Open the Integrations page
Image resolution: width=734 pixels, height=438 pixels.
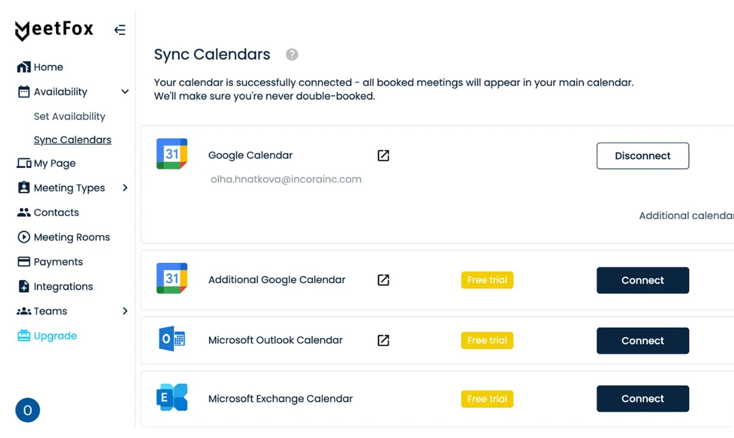pyautogui.click(x=63, y=286)
